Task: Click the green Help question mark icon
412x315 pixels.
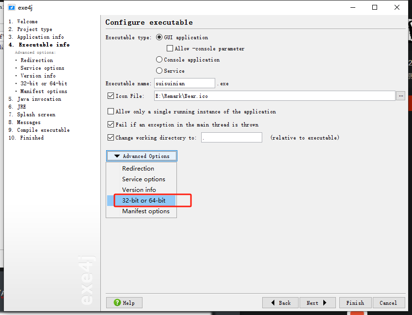Action: click(x=117, y=303)
